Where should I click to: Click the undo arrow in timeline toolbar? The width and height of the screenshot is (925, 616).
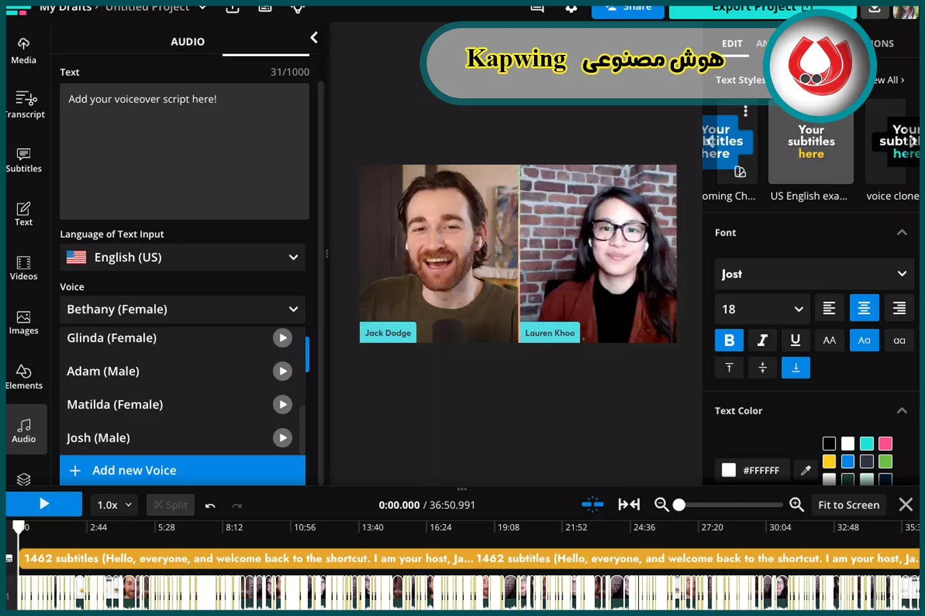coord(210,506)
